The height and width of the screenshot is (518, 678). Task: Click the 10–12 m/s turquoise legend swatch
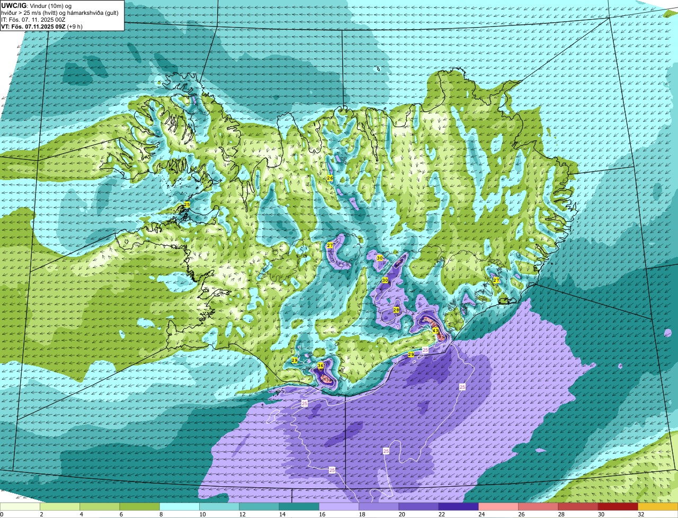coord(219,506)
